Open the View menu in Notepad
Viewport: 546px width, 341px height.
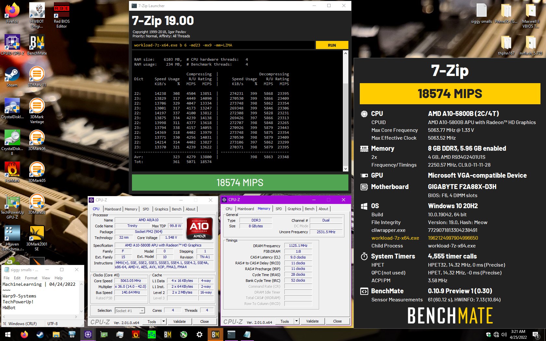46,278
